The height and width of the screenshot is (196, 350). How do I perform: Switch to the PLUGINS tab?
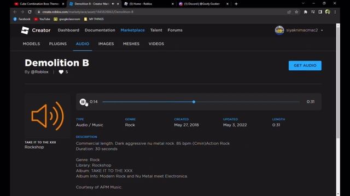point(58,44)
